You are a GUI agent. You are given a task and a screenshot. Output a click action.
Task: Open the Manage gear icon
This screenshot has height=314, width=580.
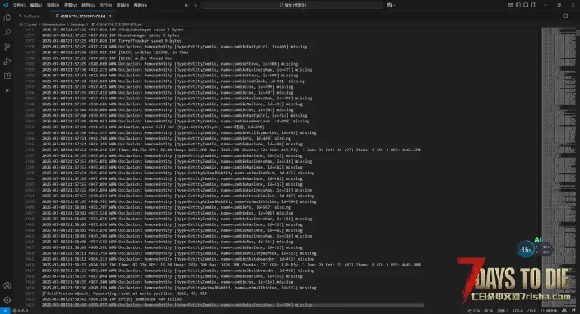point(7,300)
